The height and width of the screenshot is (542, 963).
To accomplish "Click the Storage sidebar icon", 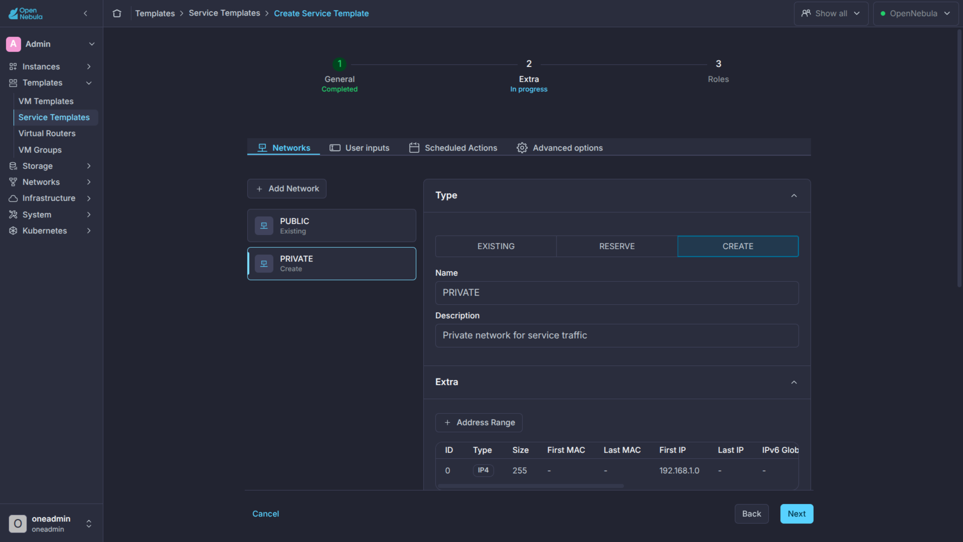I will pos(13,166).
